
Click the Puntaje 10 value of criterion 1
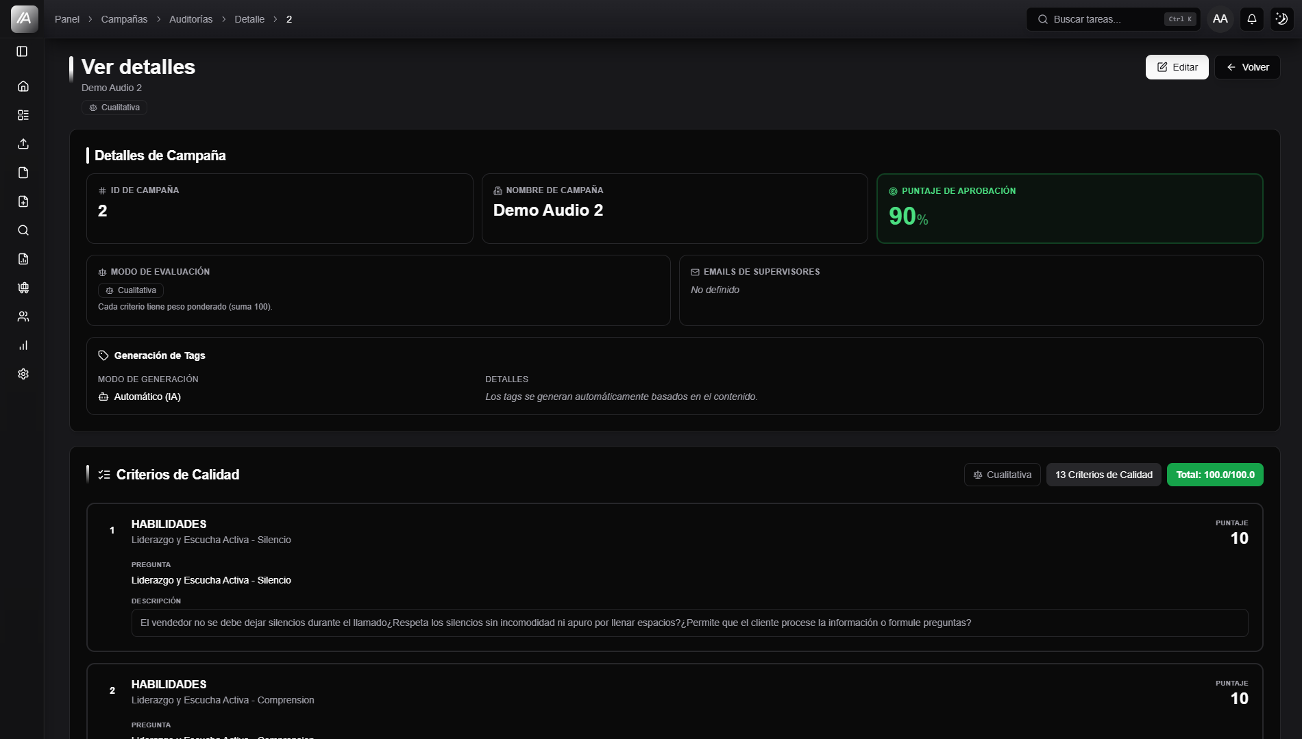pos(1239,538)
